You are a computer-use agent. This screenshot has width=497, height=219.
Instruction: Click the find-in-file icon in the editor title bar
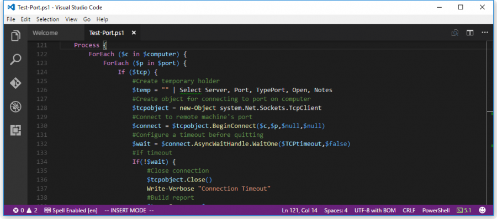tap(455, 33)
